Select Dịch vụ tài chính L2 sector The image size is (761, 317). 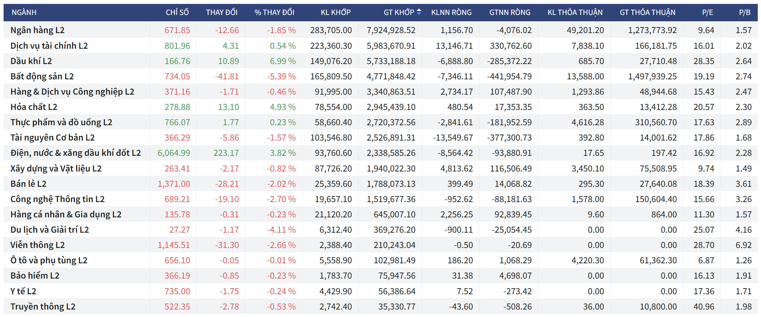pyautogui.click(x=49, y=46)
